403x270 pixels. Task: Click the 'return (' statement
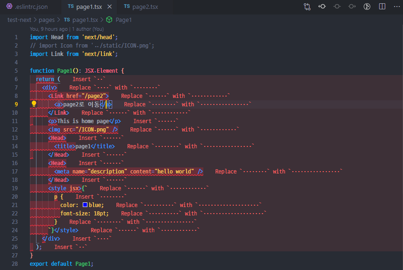tap(48, 79)
